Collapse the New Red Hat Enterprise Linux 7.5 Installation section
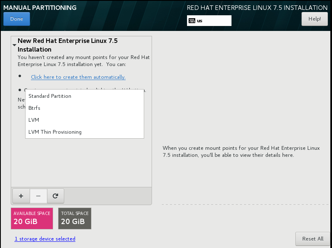332x248 pixels. (x=14, y=45)
